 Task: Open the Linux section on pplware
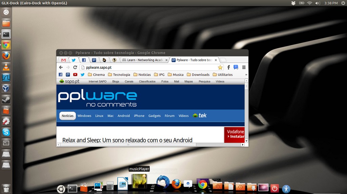pyautogui.click(x=99, y=116)
